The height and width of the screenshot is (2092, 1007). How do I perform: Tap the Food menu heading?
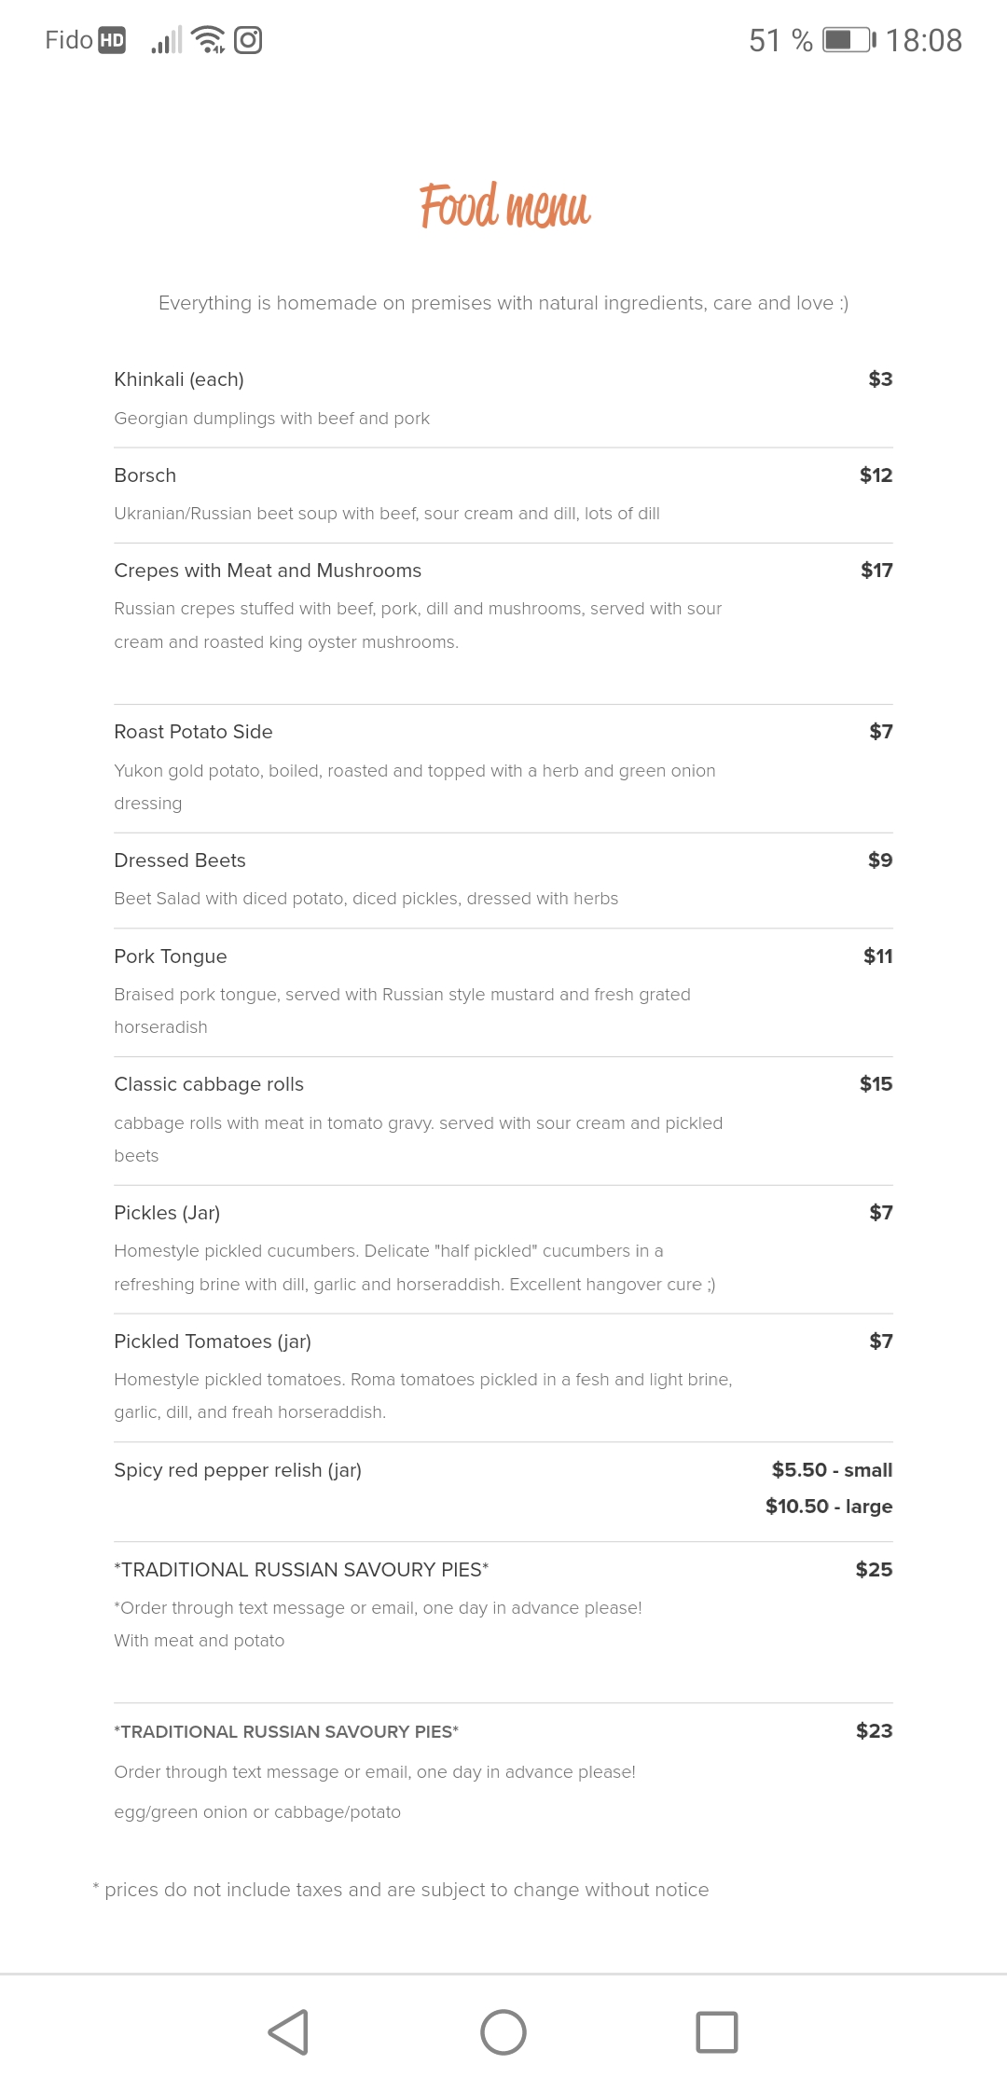click(504, 206)
